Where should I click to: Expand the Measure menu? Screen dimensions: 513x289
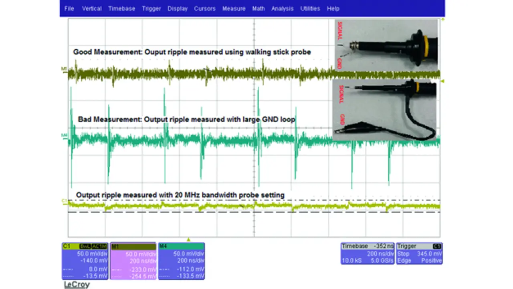coord(234,8)
